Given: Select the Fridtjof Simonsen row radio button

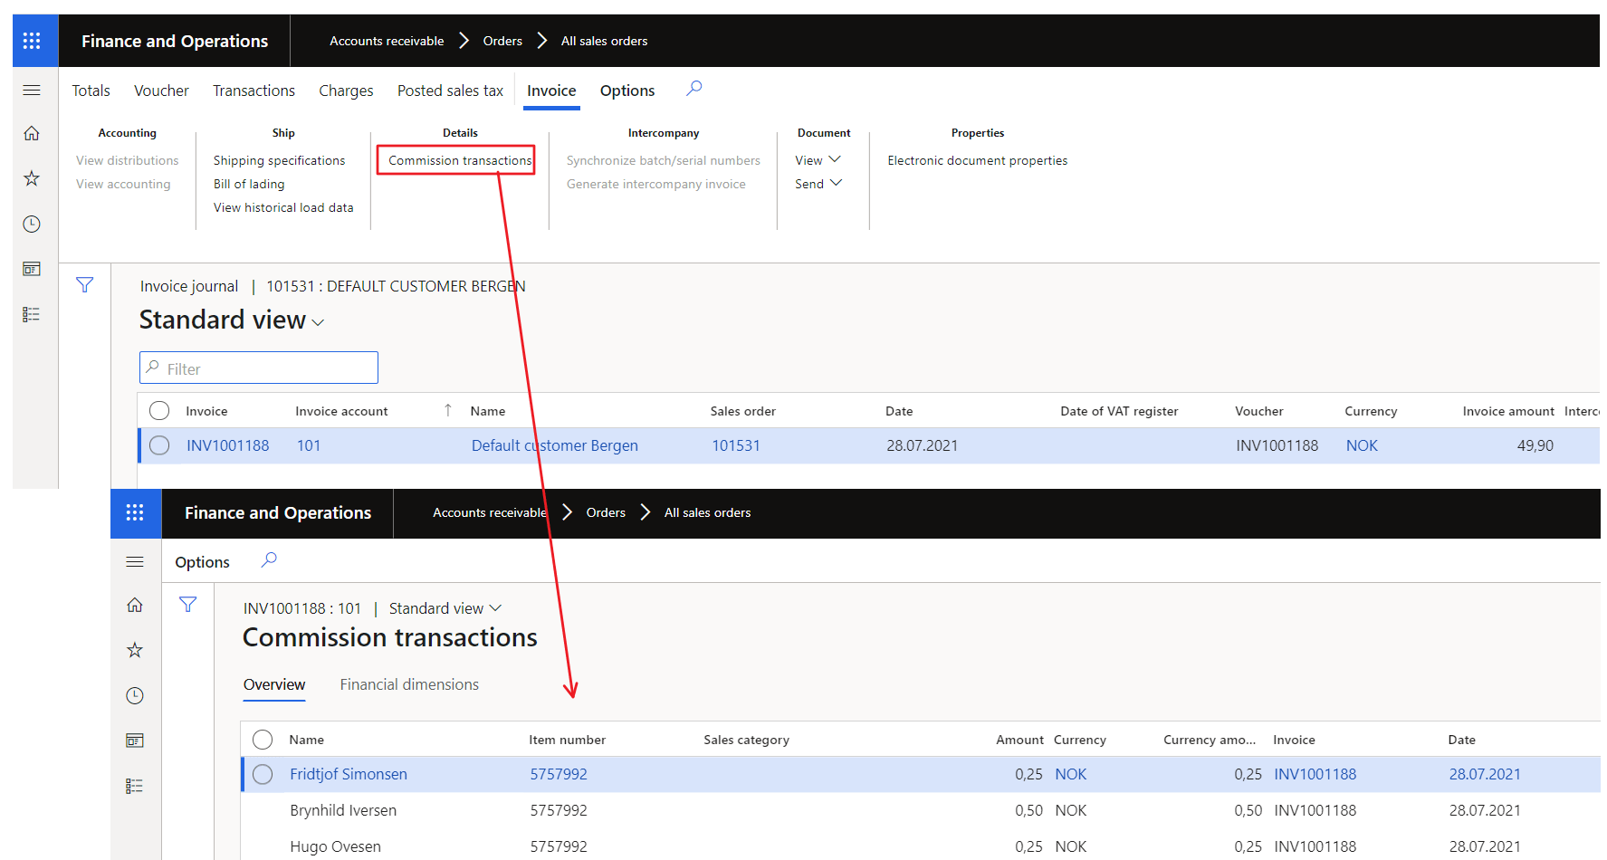Looking at the screenshot, I should (x=263, y=774).
